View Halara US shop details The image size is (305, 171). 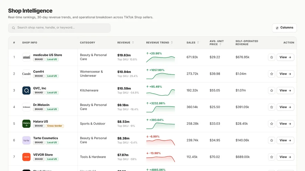285,124
